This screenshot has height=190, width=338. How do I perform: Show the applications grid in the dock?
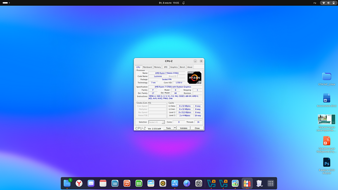[x=271, y=183]
